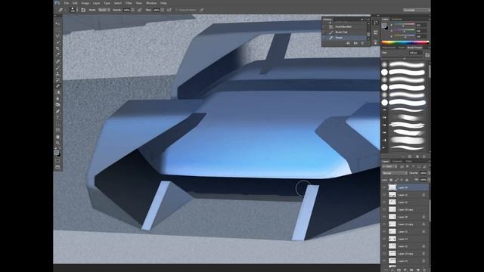The height and width of the screenshot is (272, 484).
Task: Delete current state in History panel
Action: point(362,44)
